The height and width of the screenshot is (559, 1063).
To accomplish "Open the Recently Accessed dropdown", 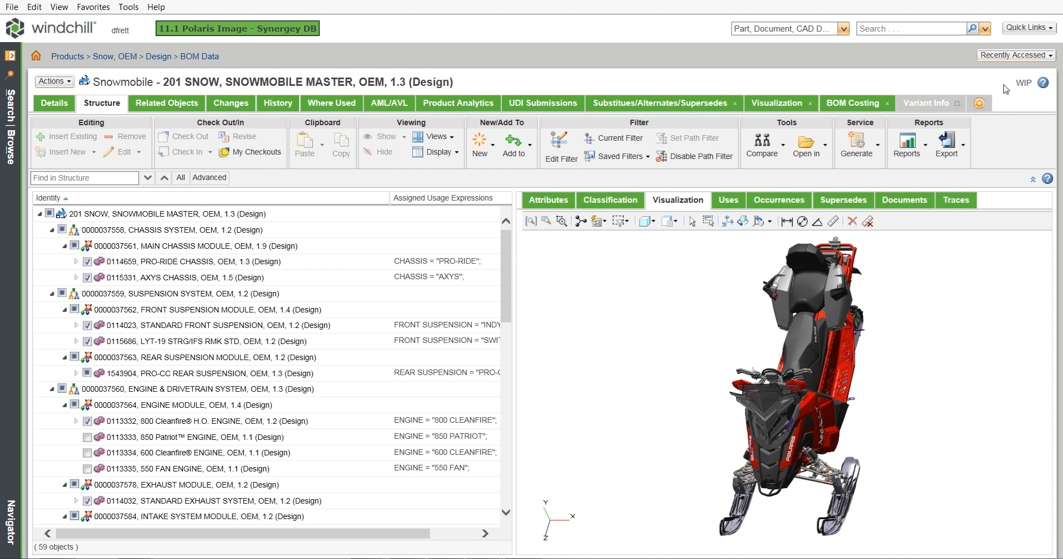I will click(x=1016, y=55).
